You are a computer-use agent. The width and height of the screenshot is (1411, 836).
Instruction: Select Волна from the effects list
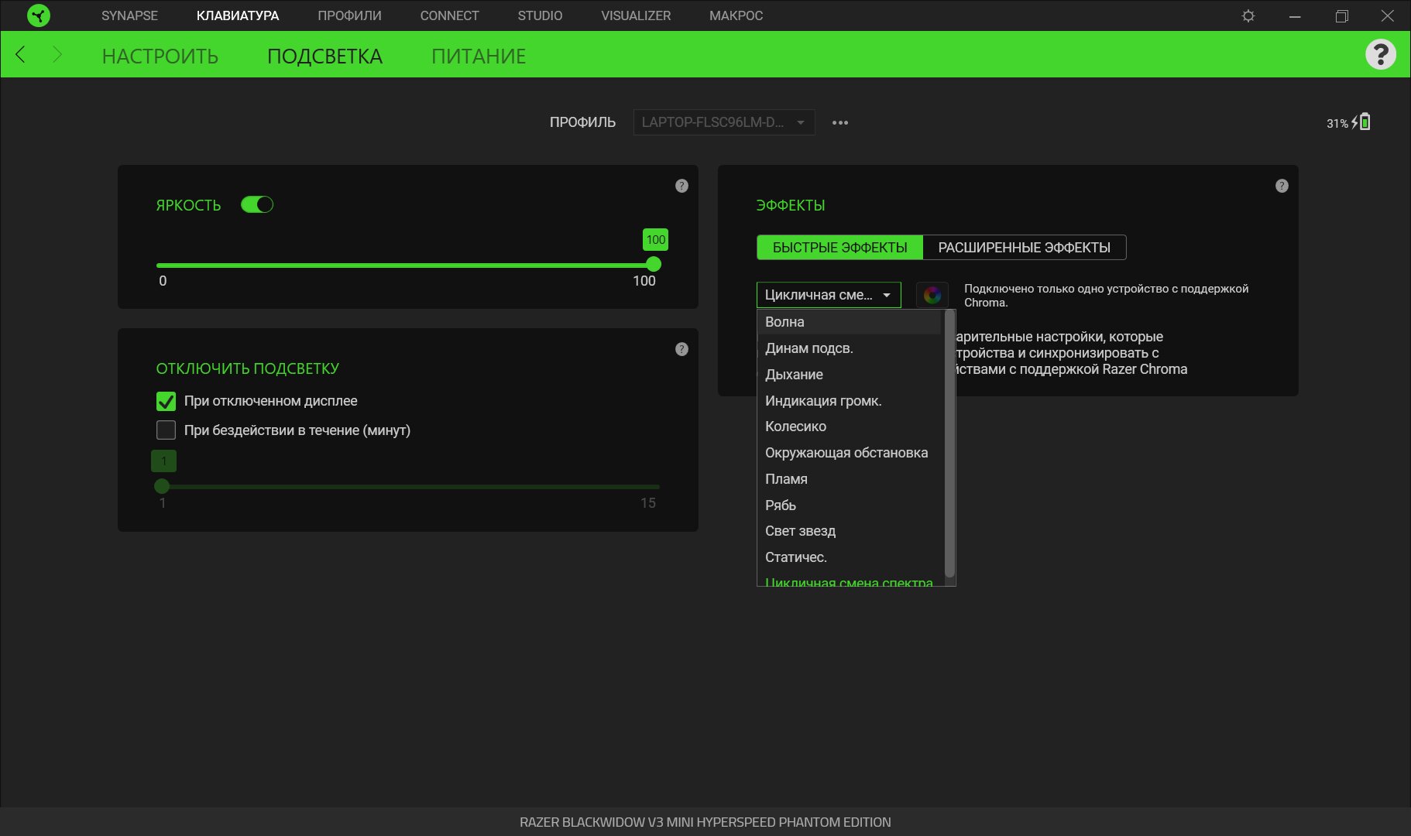tap(849, 322)
